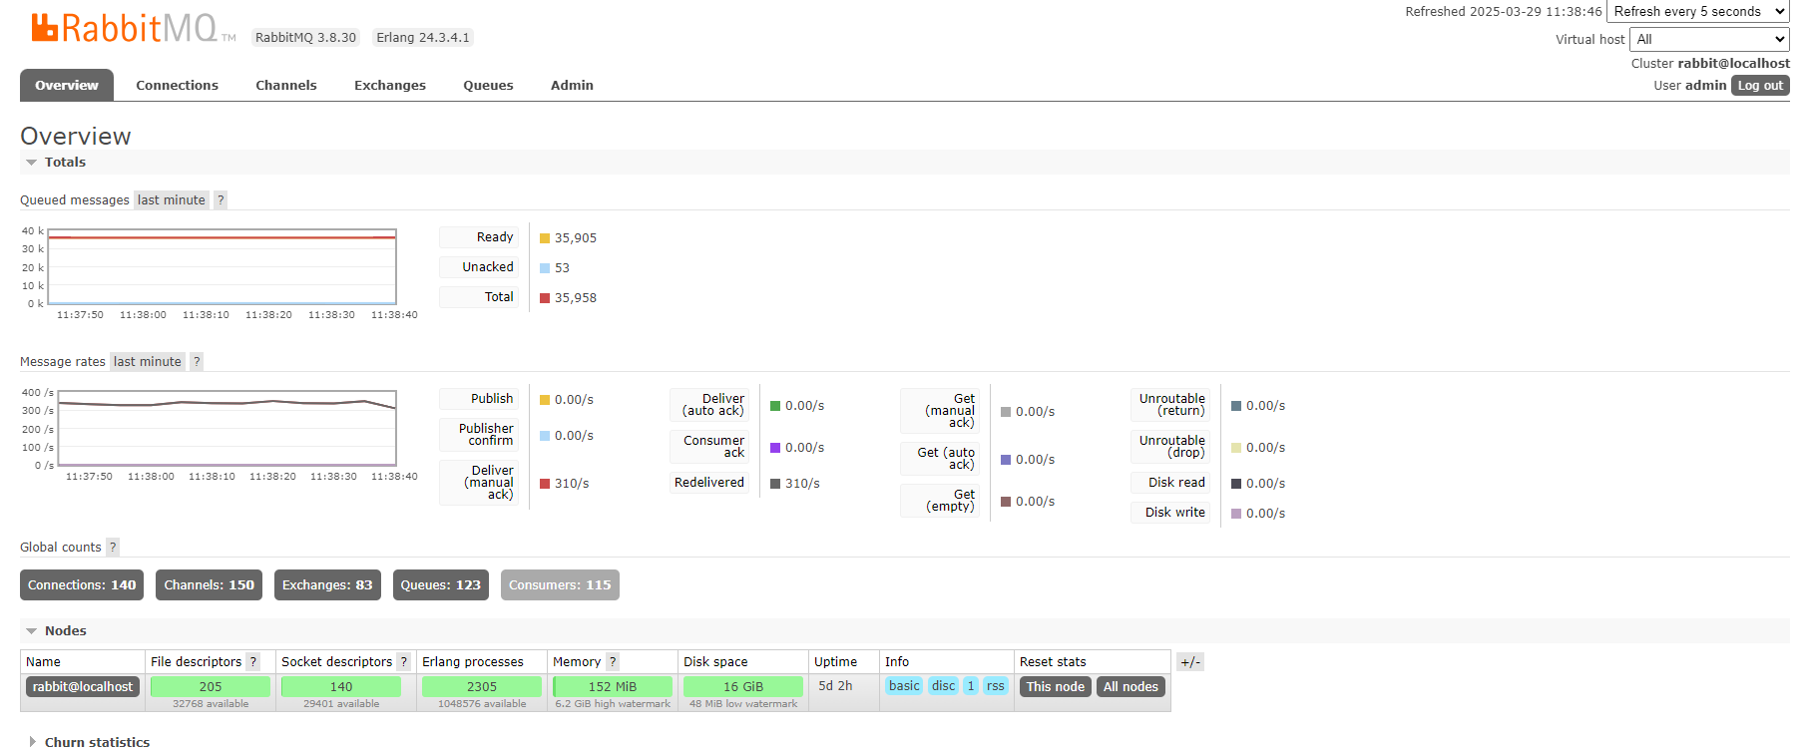Image resolution: width=1810 pixels, height=750 pixels.
Task: Click the Erlang 24.3.4.1 version label
Action: (423, 37)
